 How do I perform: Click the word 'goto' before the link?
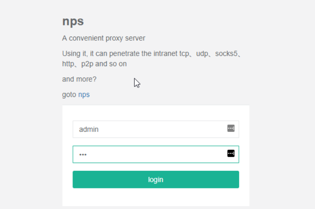69,94
